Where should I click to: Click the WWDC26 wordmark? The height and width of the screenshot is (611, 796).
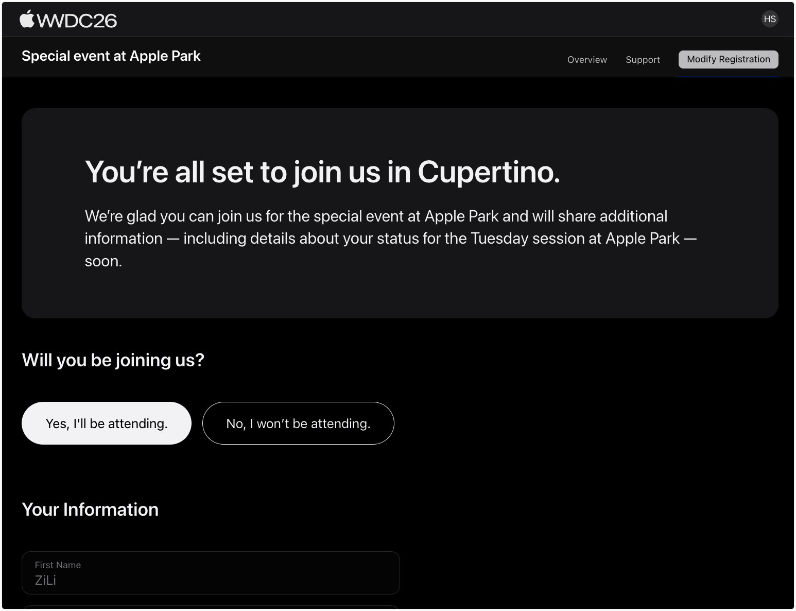[x=77, y=20]
